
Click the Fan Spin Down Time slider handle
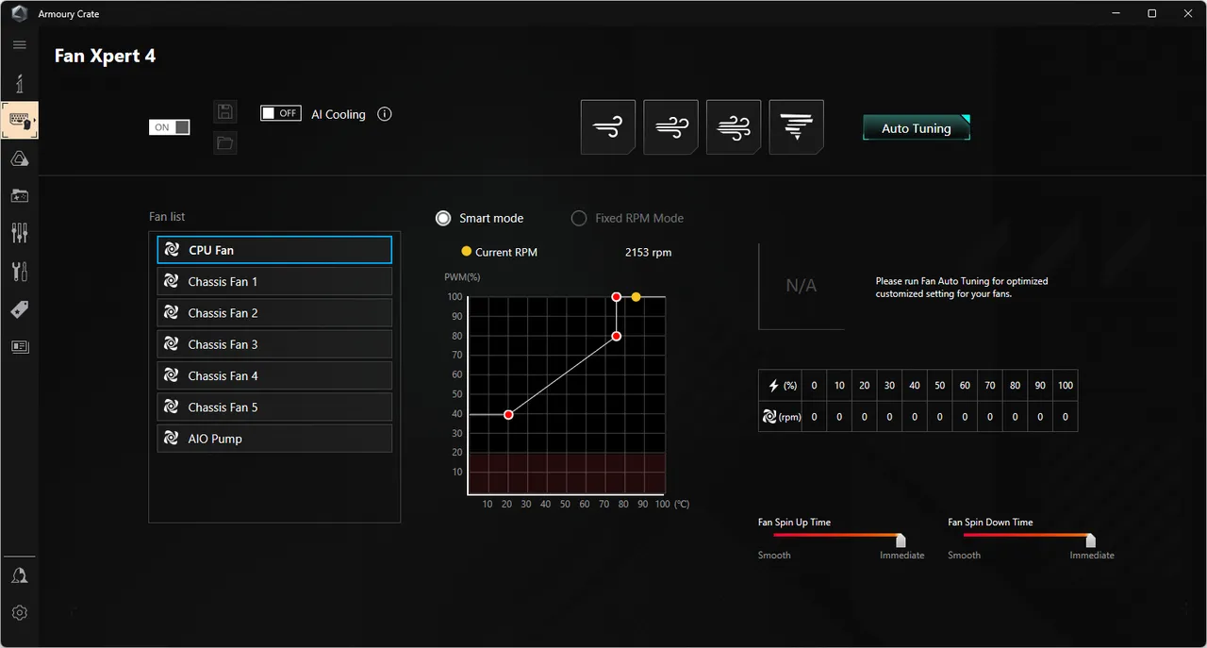click(x=1091, y=540)
